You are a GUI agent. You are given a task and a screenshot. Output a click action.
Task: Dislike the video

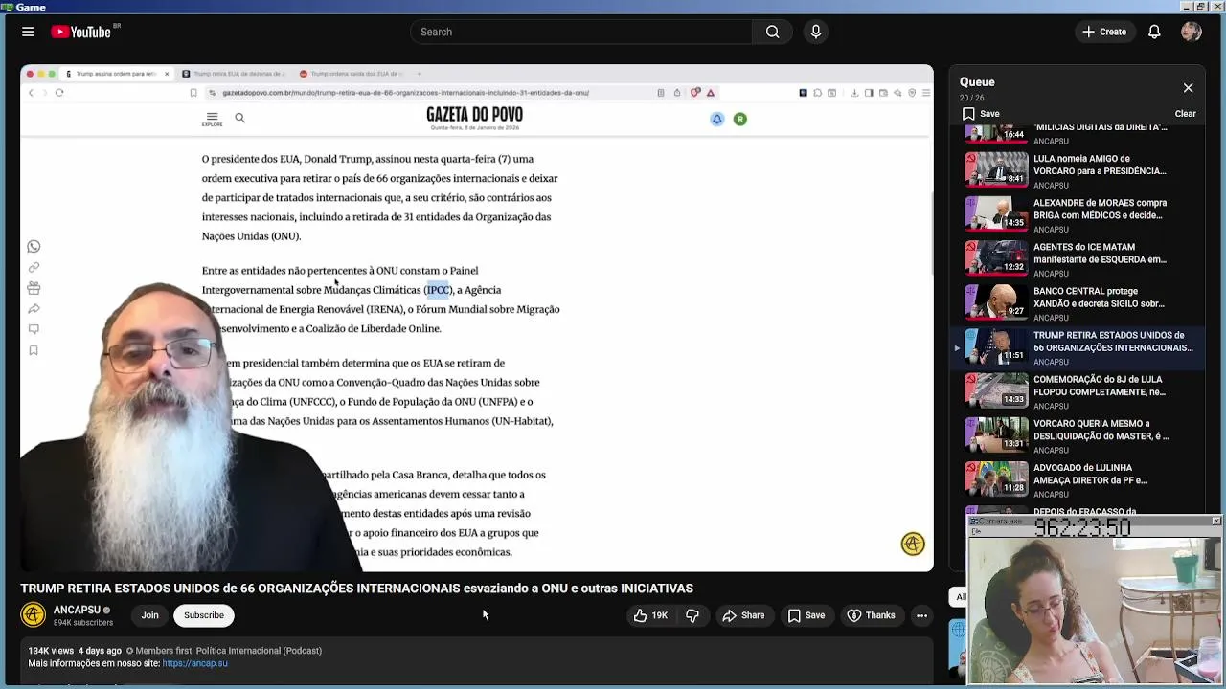click(692, 615)
